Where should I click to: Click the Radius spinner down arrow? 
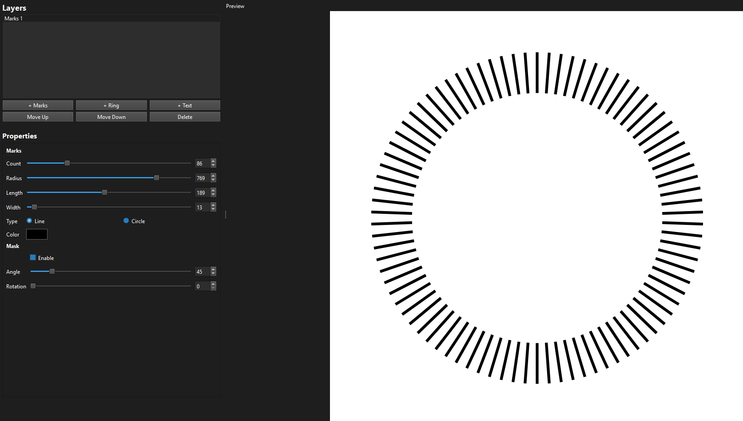coord(213,180)
